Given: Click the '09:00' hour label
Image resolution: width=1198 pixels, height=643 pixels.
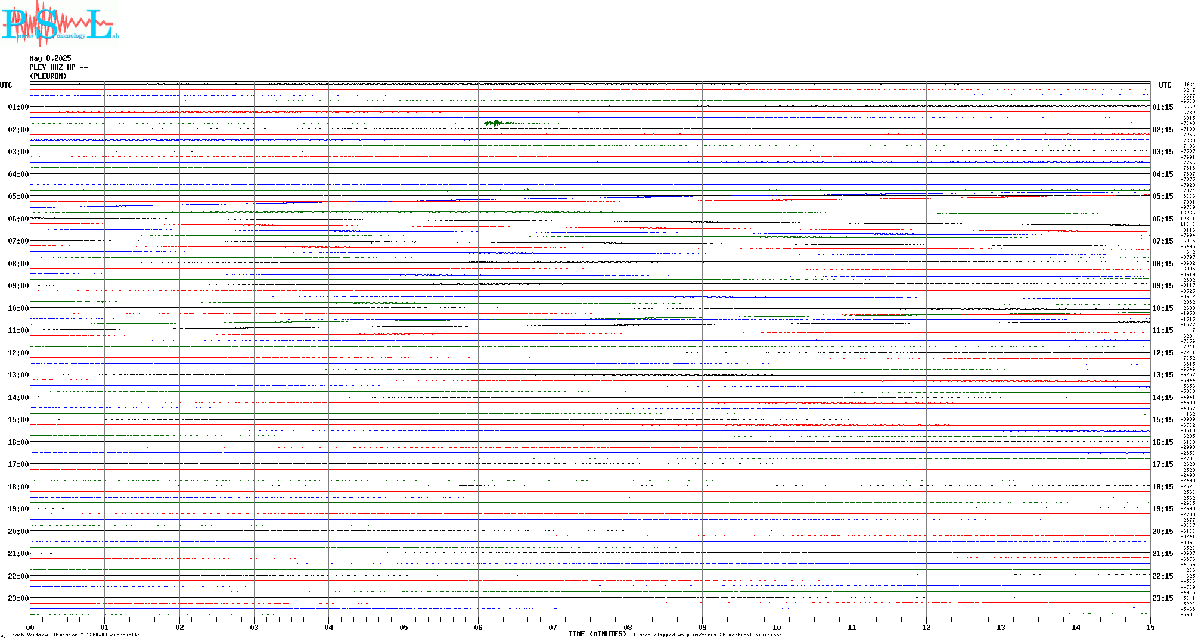Looking at the screenshot, I should (x=18, y=286).
